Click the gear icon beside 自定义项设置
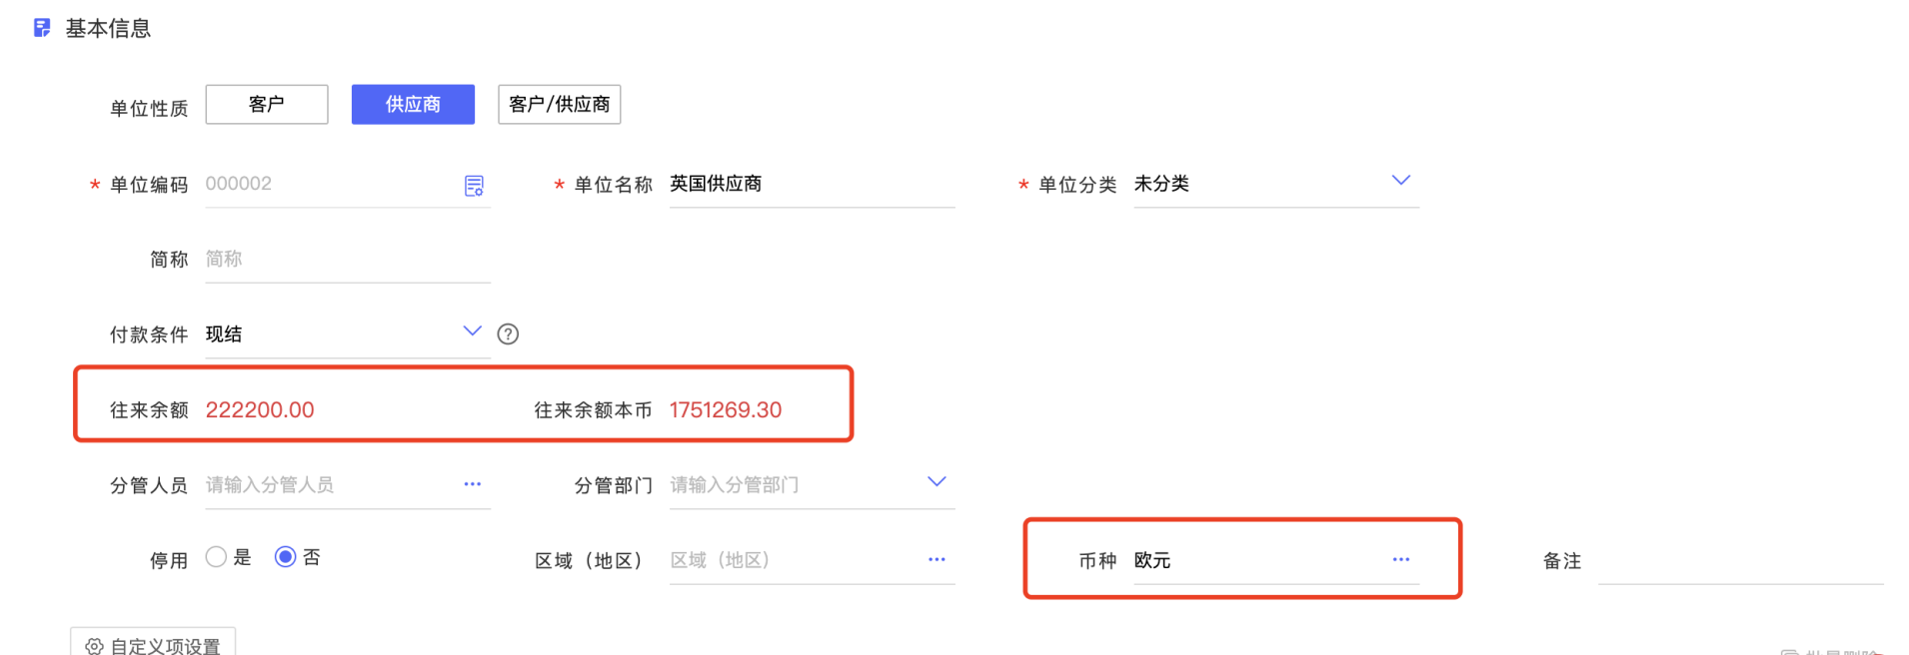 94,646
